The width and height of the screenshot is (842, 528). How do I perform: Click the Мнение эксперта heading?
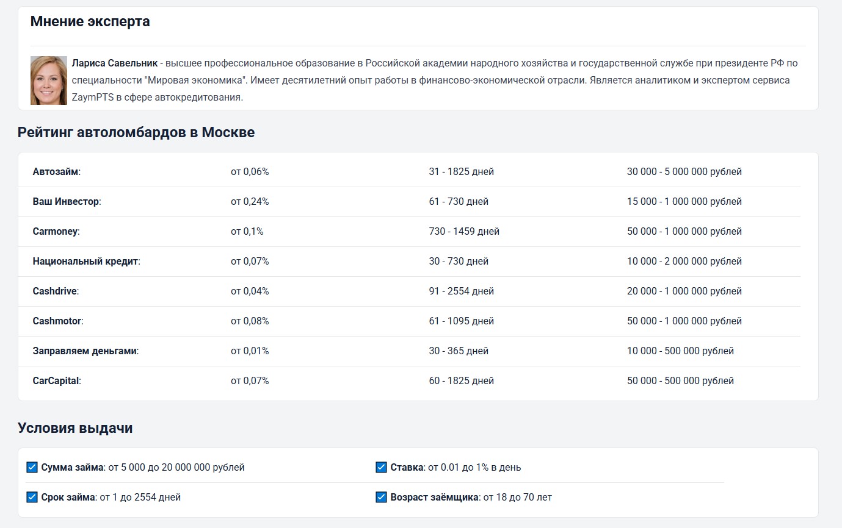90,22
